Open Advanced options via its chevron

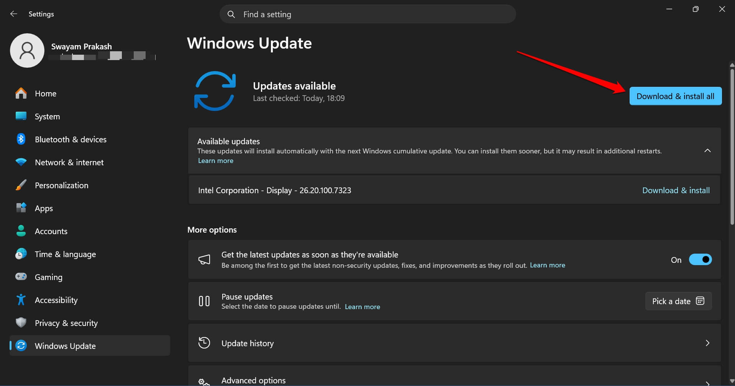click(x=707, y=383)
